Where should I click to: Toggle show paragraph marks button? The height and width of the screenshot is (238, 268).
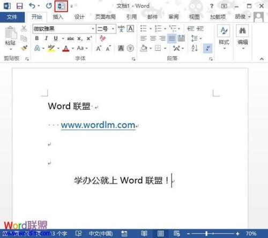tap(207, 48)
